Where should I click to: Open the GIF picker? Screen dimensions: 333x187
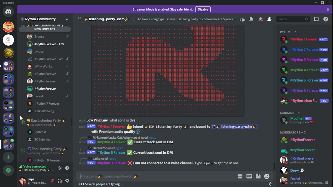coord(249,176)
